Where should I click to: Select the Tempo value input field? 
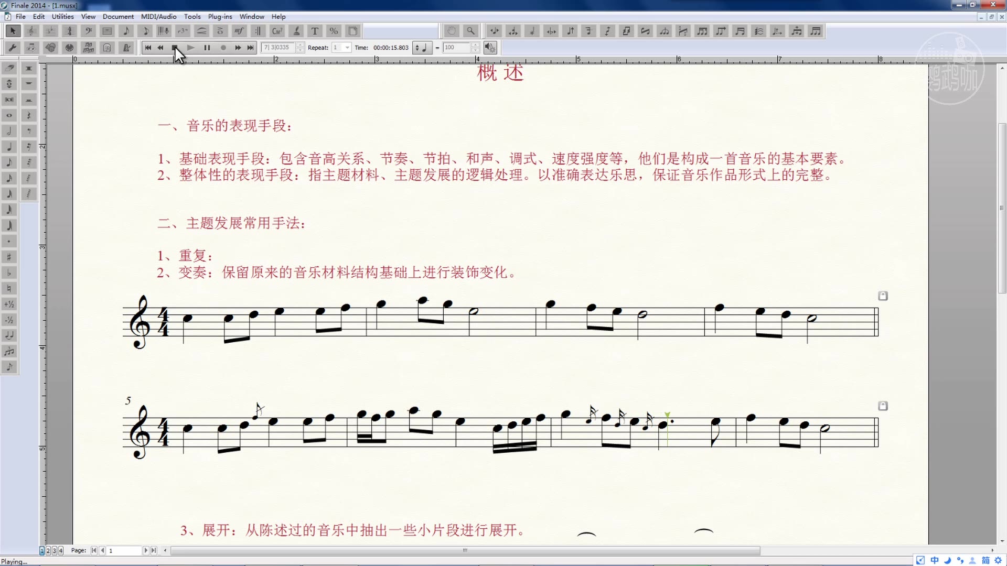(x=456, y=47)
